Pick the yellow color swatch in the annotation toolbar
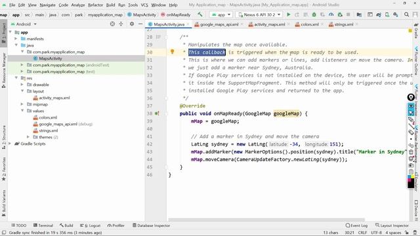The width and height of the screenshot is (420, 236). tap(413, 177)
